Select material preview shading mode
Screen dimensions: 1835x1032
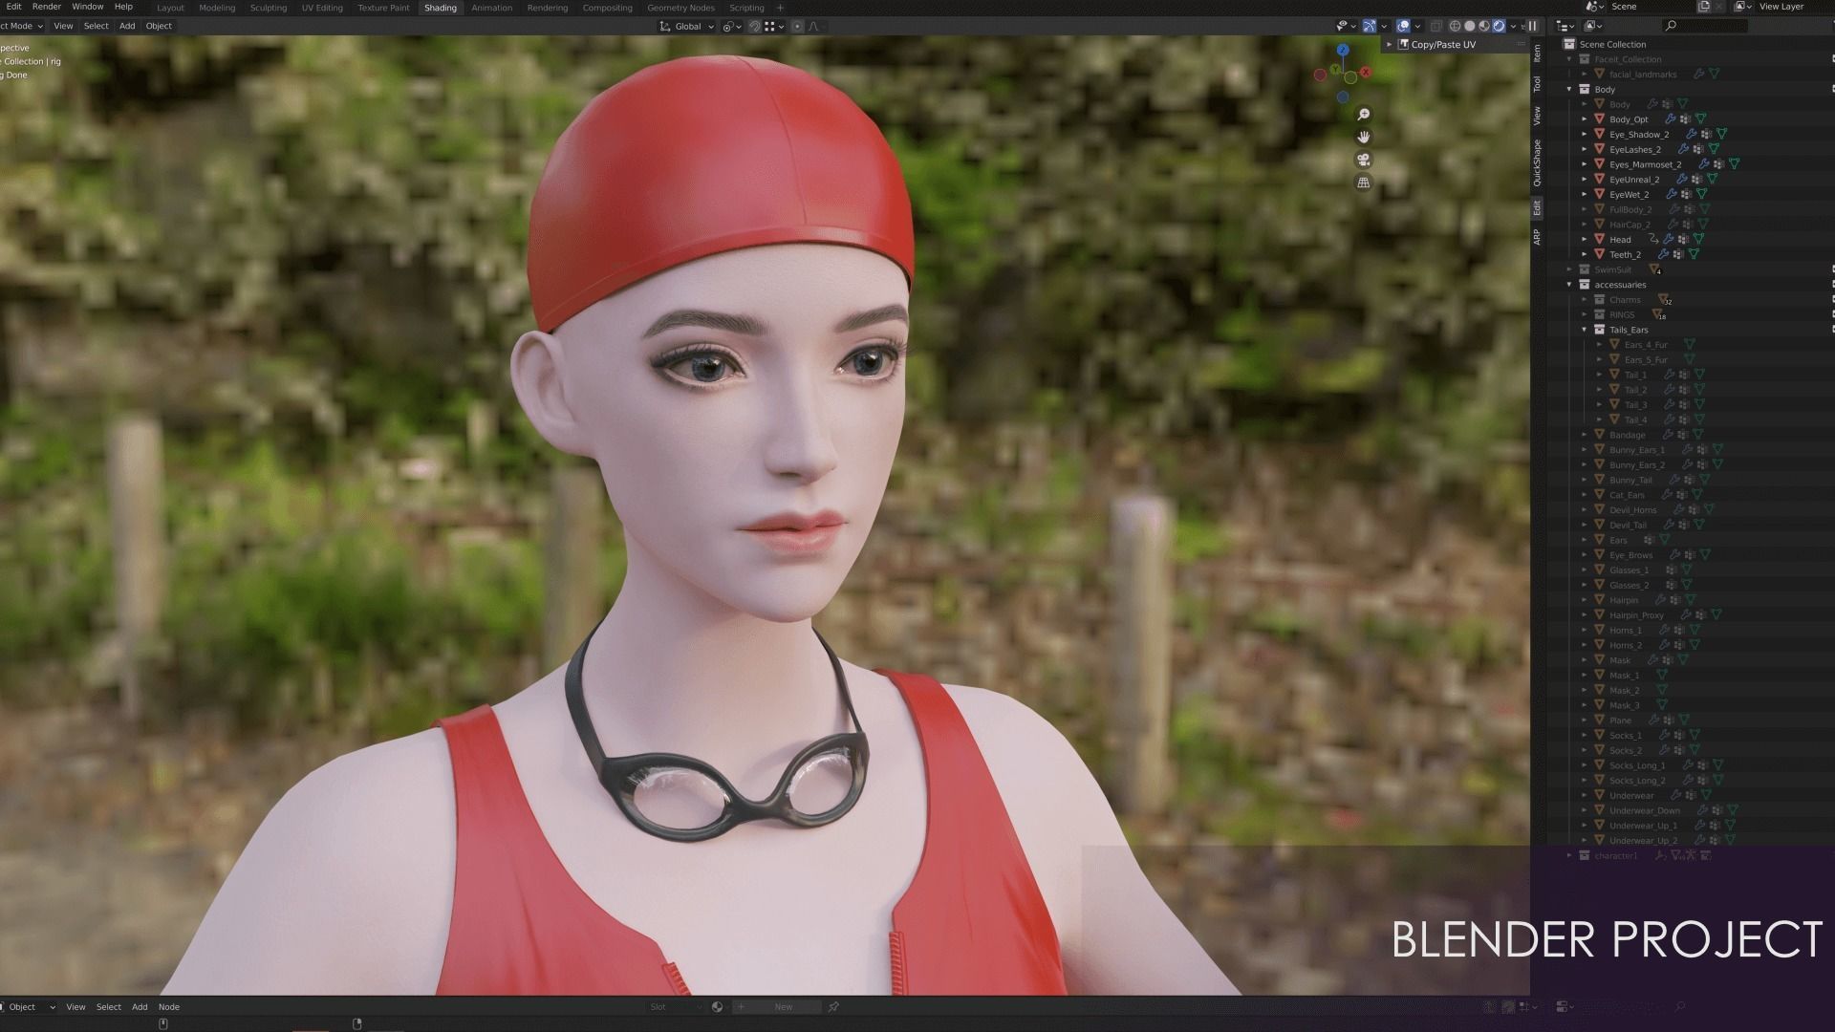1484,26
